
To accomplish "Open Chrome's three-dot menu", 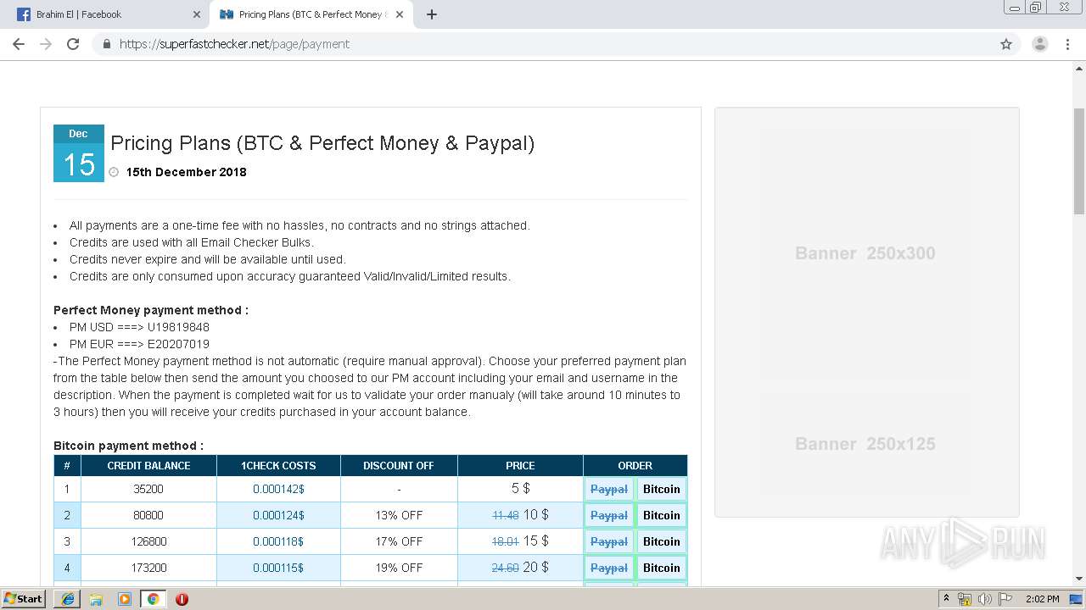I will 1067,44.
